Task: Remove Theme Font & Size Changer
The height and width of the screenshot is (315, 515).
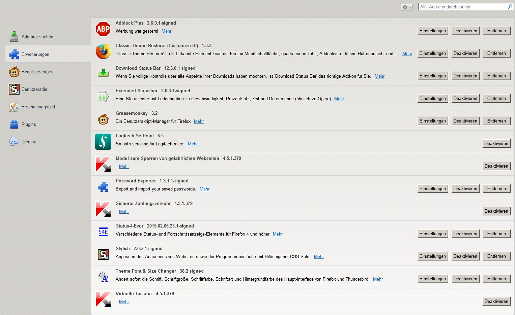Action: coord(496,279)
